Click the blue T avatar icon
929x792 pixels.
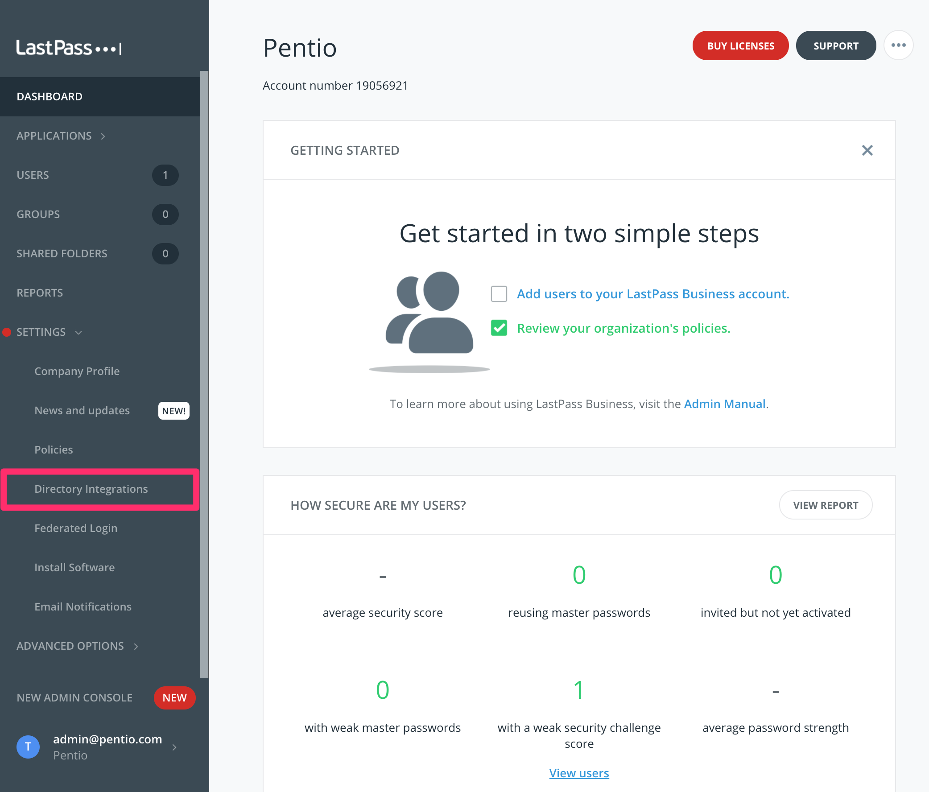pyautogui.click(x=28, y=746)
